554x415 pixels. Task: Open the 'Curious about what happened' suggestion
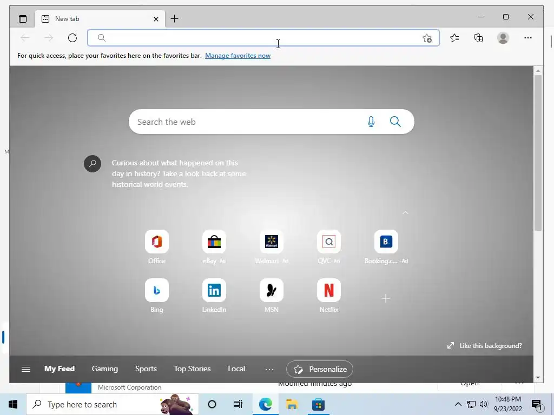click(179, 173)
